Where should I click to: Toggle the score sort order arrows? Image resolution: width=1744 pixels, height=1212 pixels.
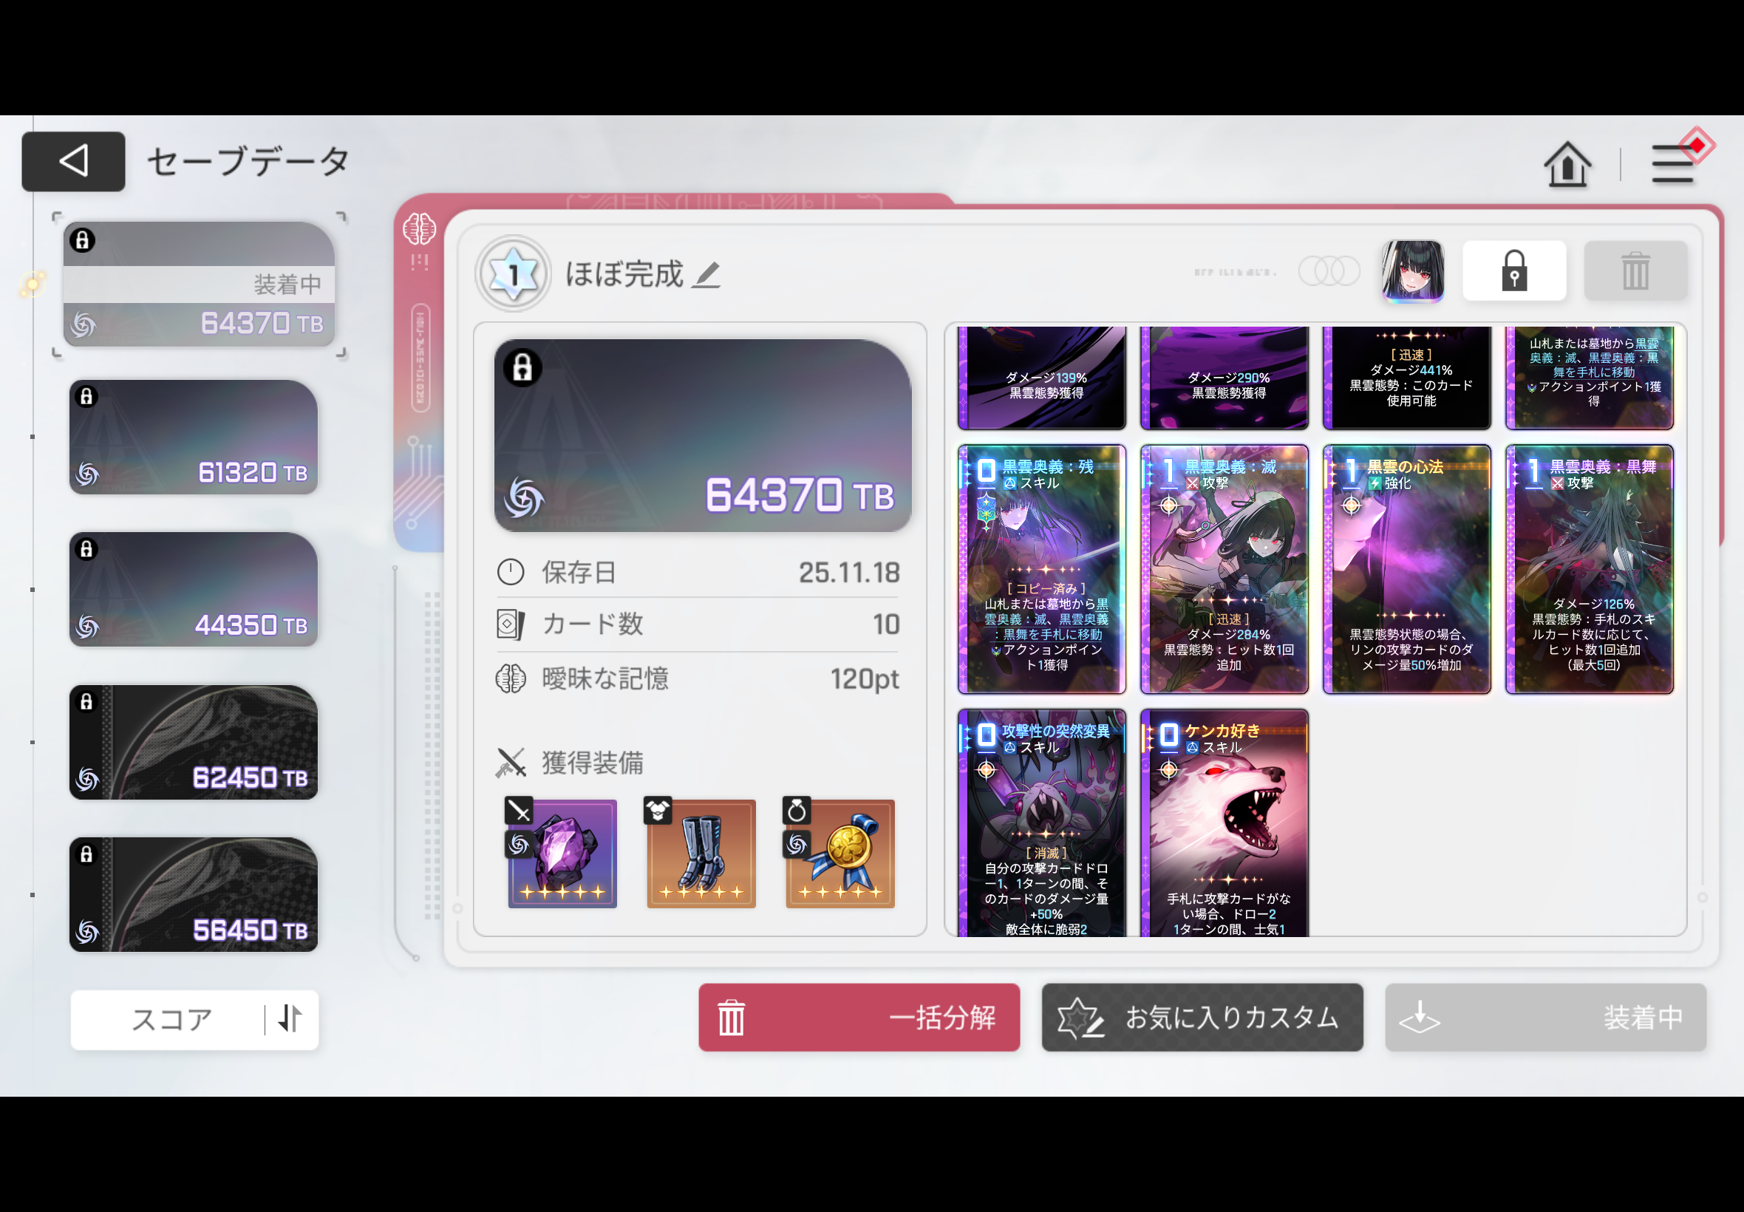coord(290,1019)
